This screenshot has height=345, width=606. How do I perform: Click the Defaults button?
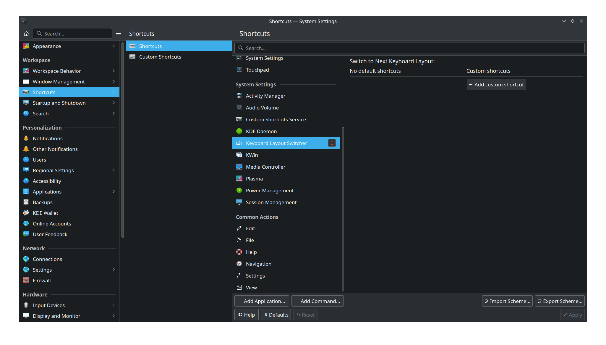(276, 315)
